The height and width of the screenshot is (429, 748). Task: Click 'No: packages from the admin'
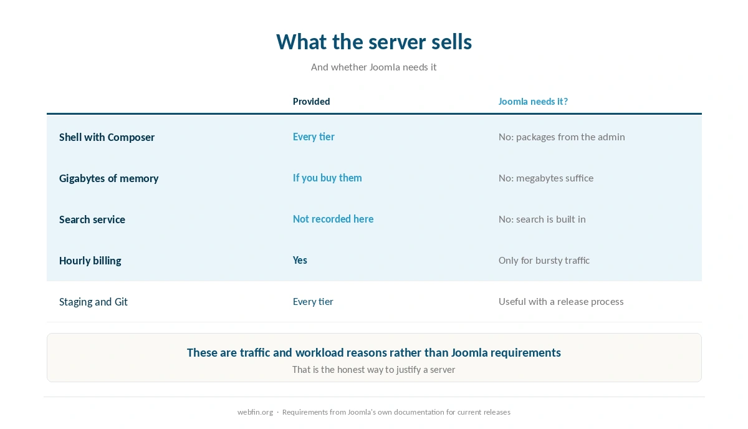click(x=562, y=137)
